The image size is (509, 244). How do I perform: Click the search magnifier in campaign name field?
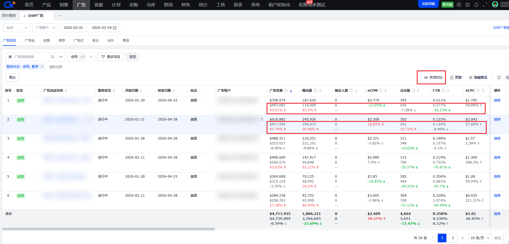pos(53,57)
